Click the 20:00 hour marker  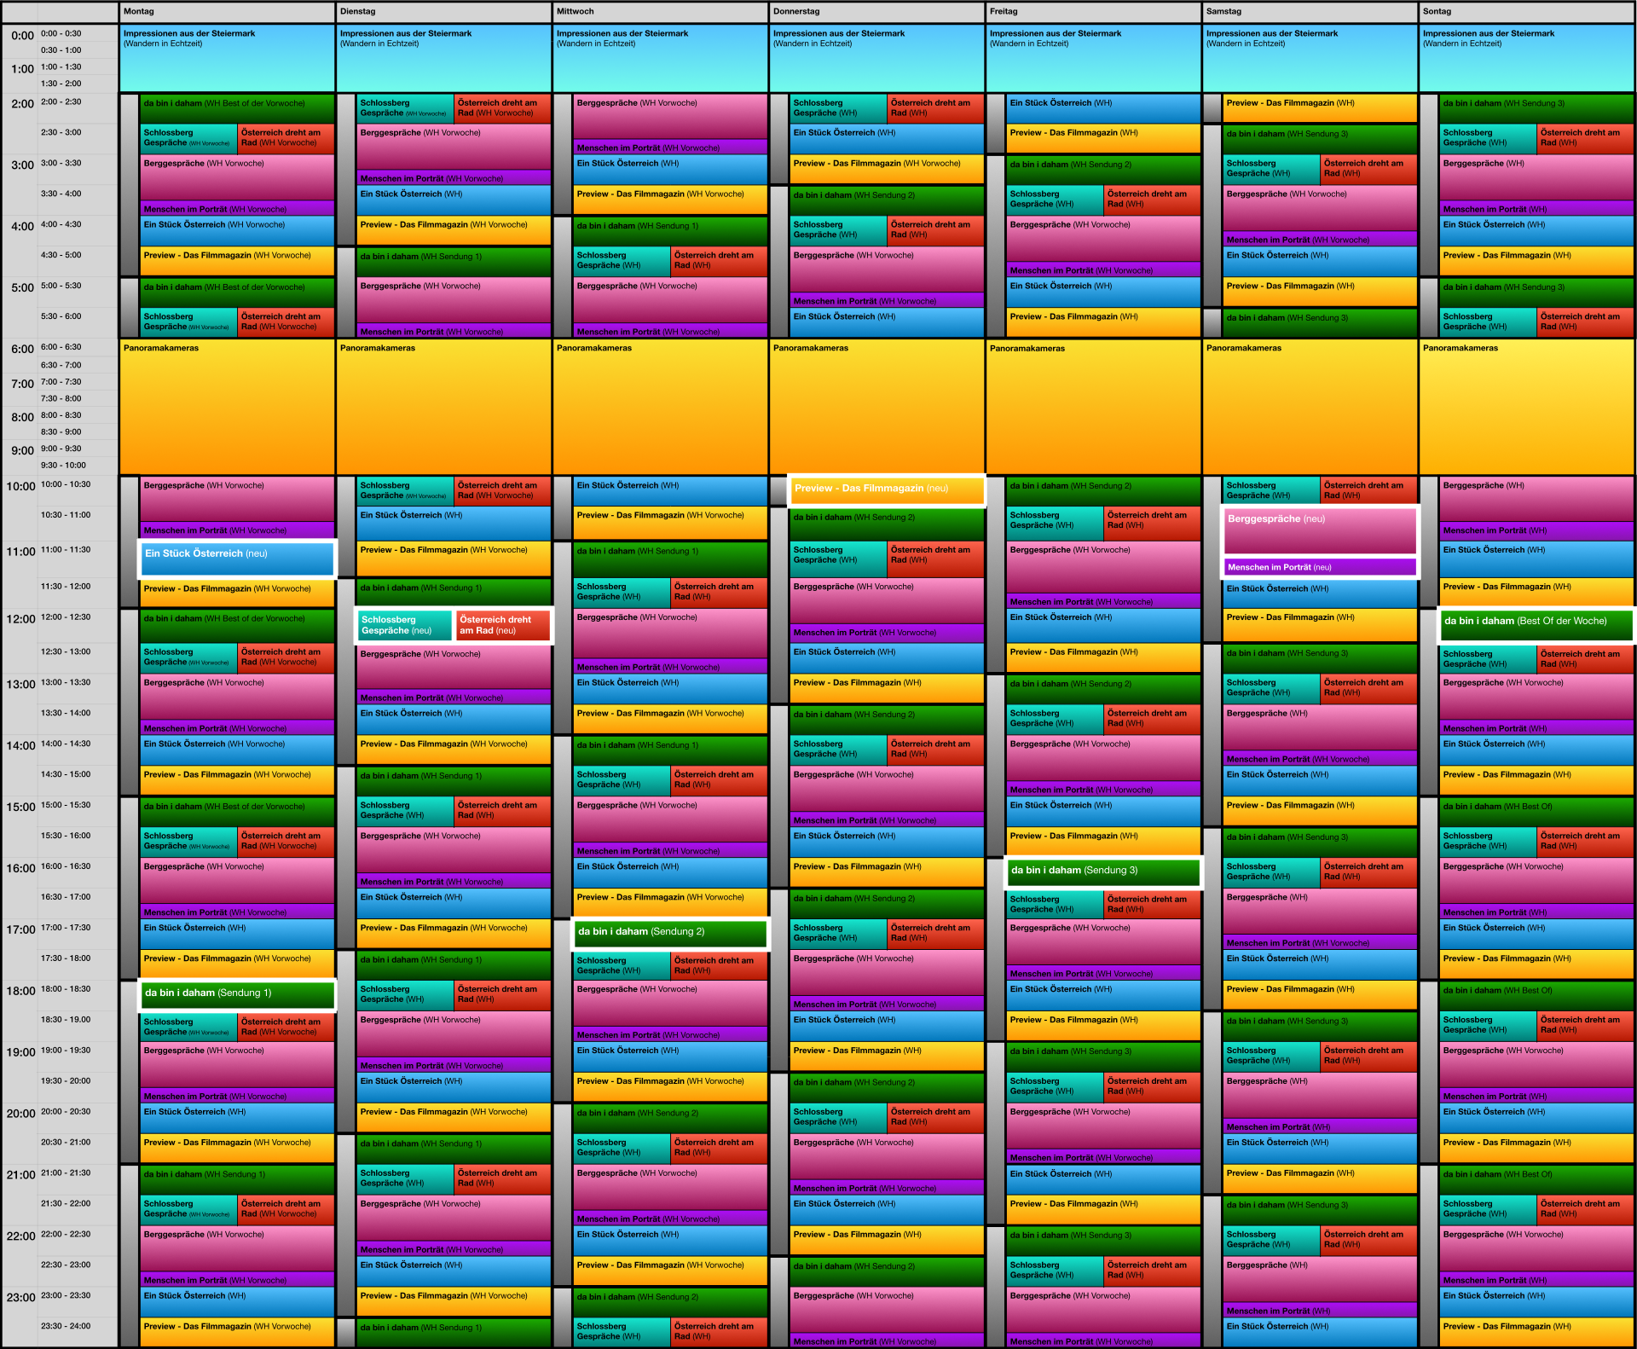click(x=20, y=1114)
